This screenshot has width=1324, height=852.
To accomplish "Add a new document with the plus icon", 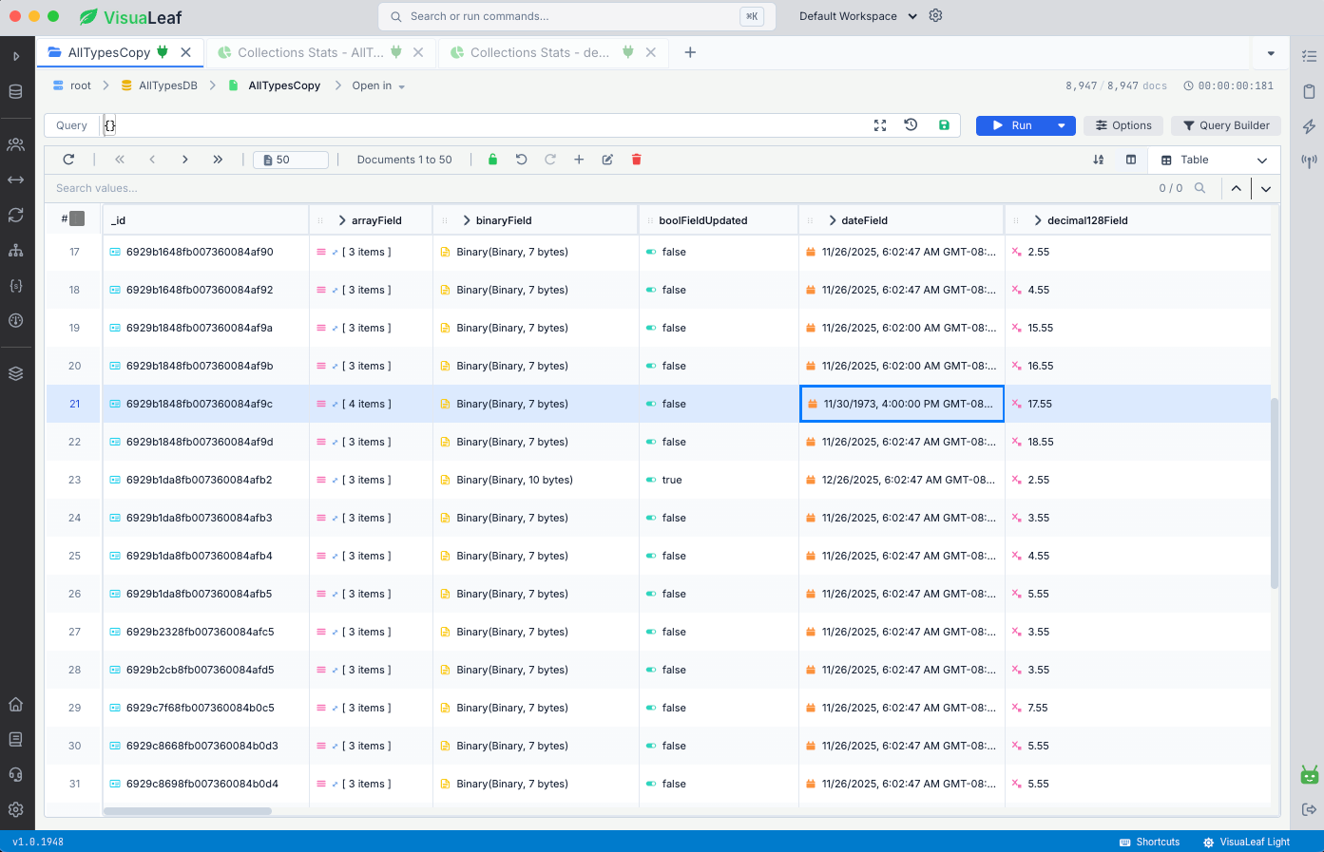I will pyautogui.click(x=579, y=160).
